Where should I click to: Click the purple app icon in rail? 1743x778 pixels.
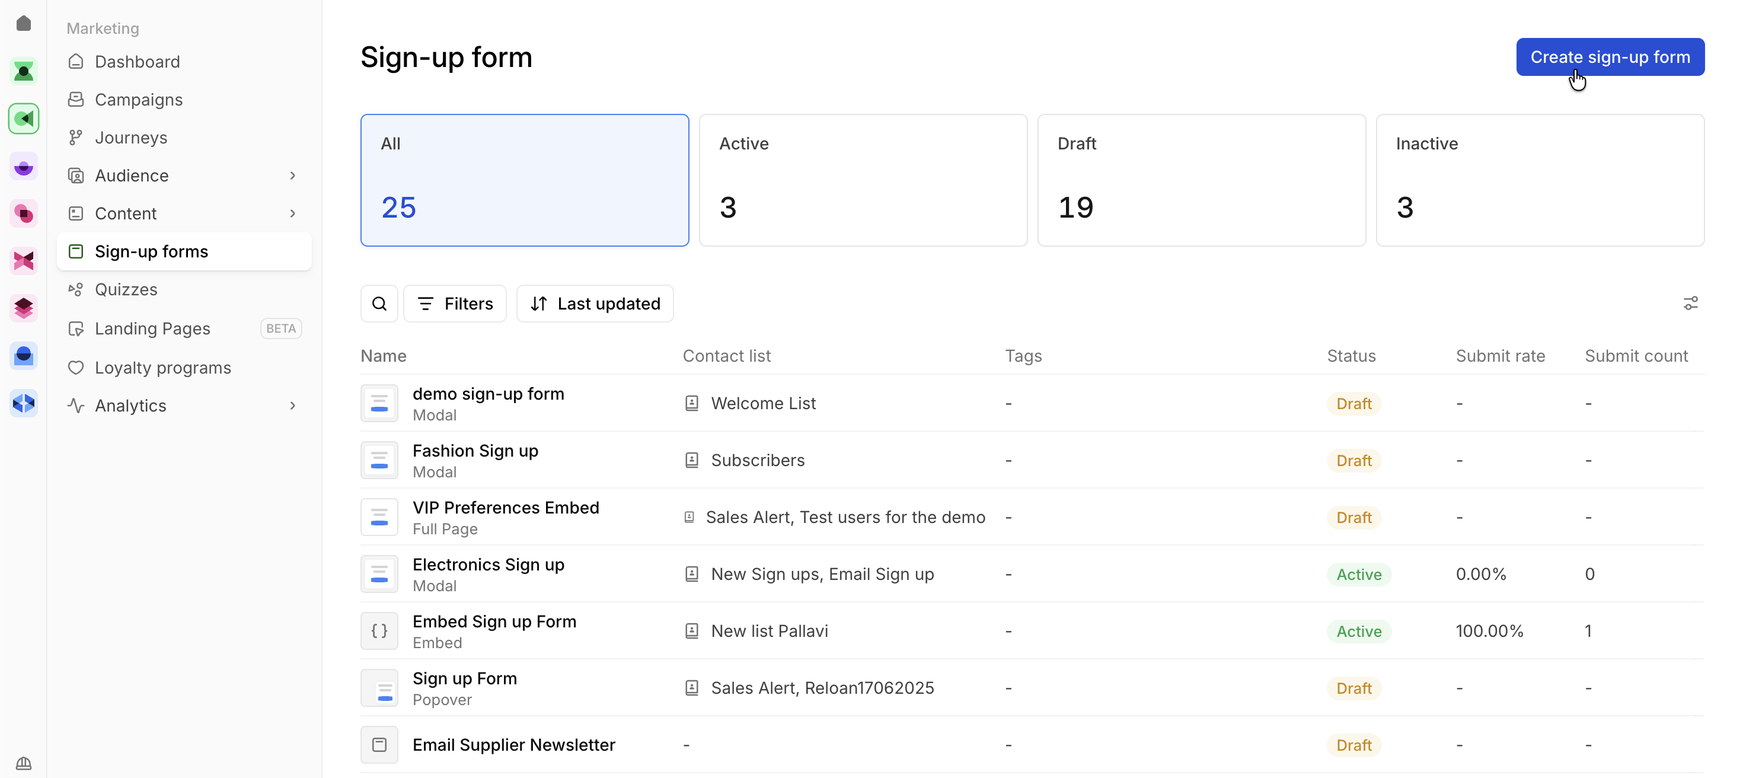tap(24, 167)
